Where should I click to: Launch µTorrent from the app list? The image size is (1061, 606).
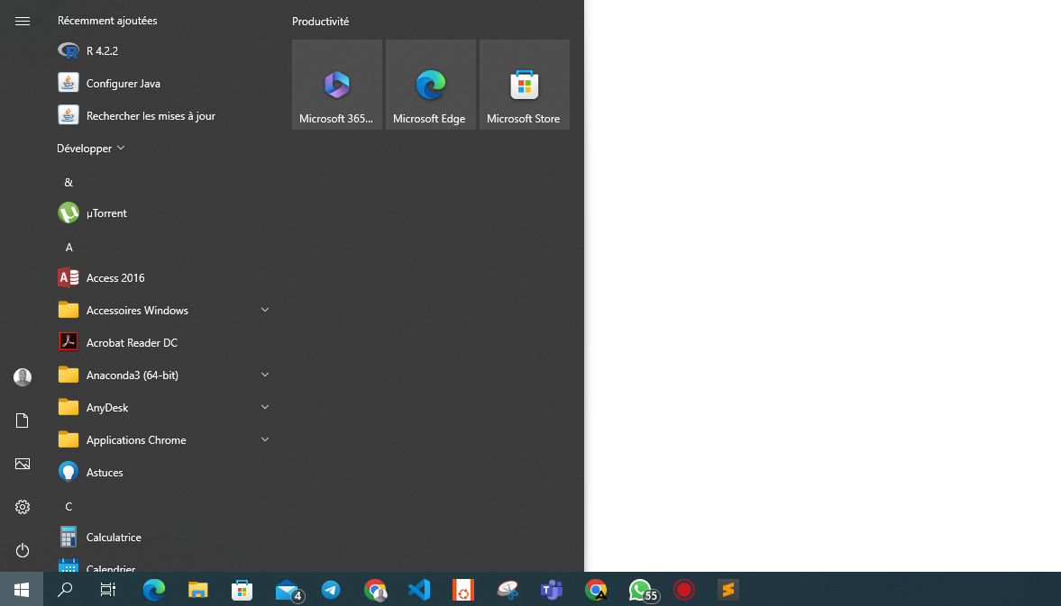pos(164,213)
